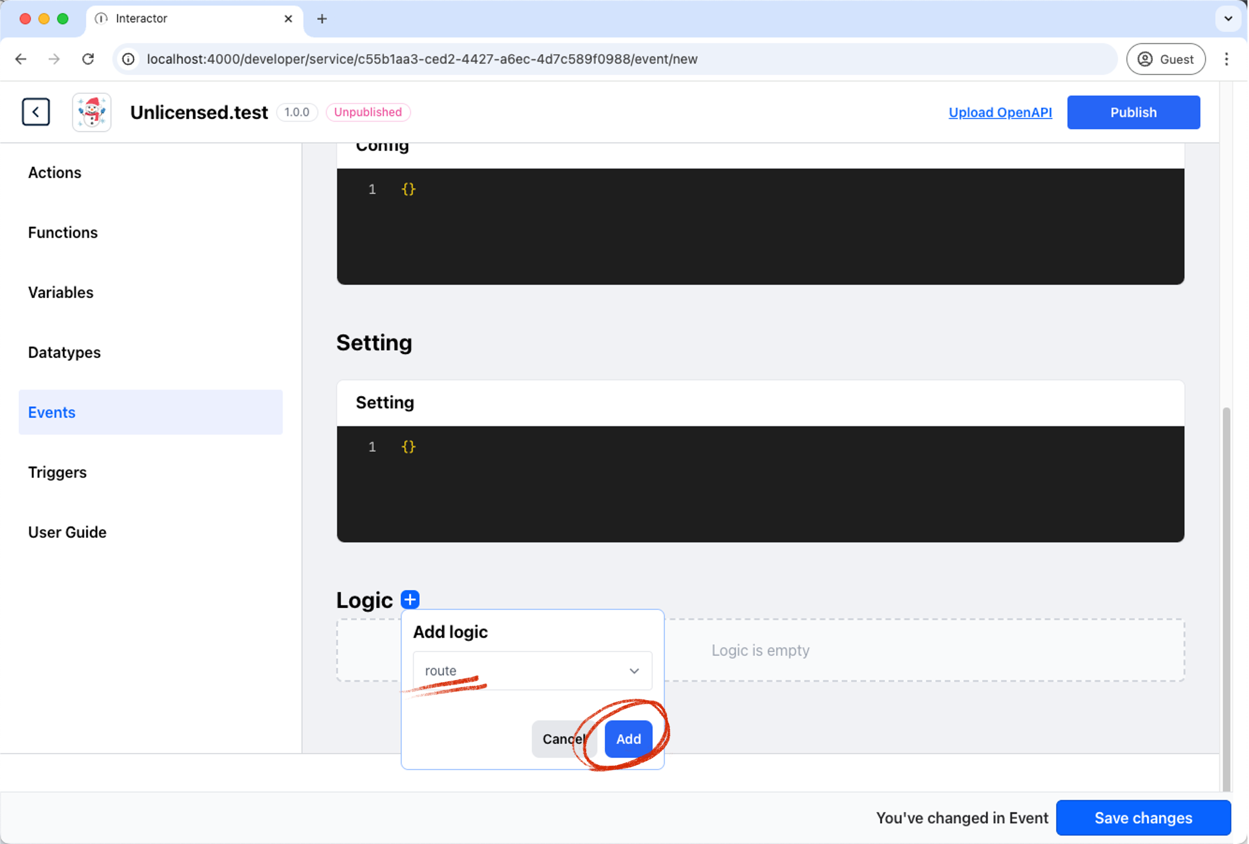Click Publish to publish the service

click(x=1133, y=112)
